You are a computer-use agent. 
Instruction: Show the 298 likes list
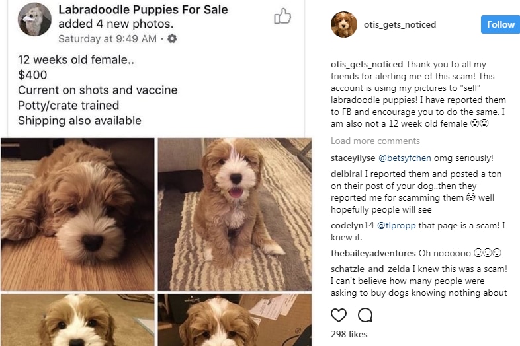click(349, 334)
